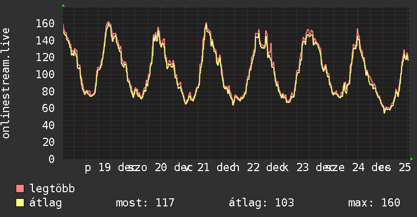
Task: Click the green arrow ending the x-axis
Action: [x=411, y=159]
